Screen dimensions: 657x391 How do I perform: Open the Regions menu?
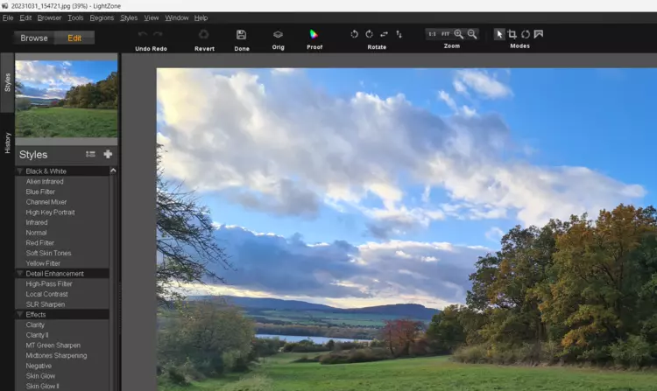[x=102, y=17]
